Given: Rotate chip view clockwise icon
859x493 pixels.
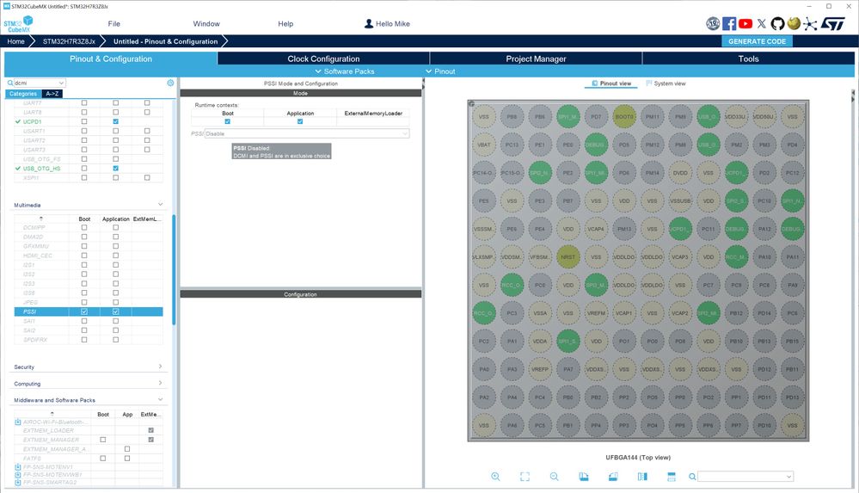Looking at the screenshot, I should tap(584, 477).
